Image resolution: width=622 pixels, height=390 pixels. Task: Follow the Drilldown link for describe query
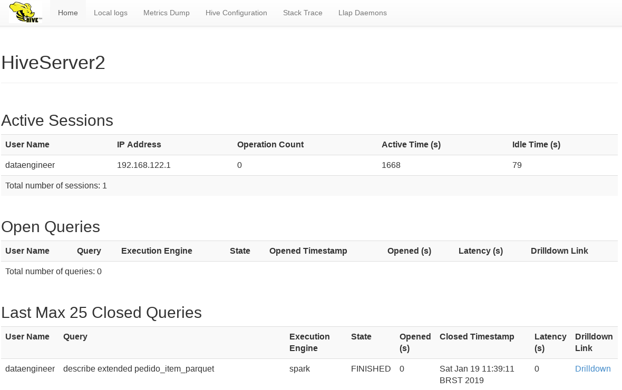[592, 368]
